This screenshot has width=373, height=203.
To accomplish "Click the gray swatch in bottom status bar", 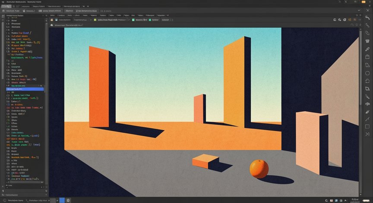I will click(x=53, y=200).
